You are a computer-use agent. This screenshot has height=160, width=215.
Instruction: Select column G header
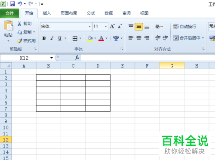tap(172, 66)
